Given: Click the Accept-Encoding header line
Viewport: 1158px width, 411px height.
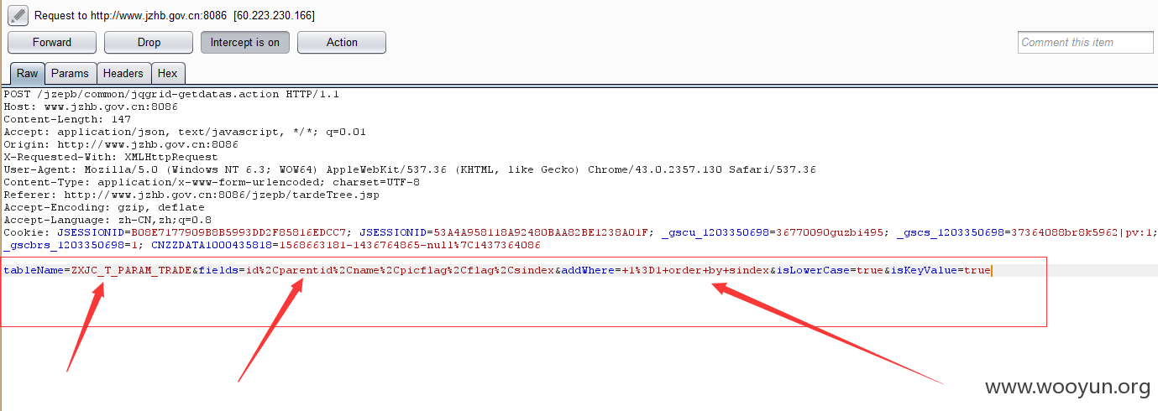Looking at the screenshot, I should pos(104,207).
